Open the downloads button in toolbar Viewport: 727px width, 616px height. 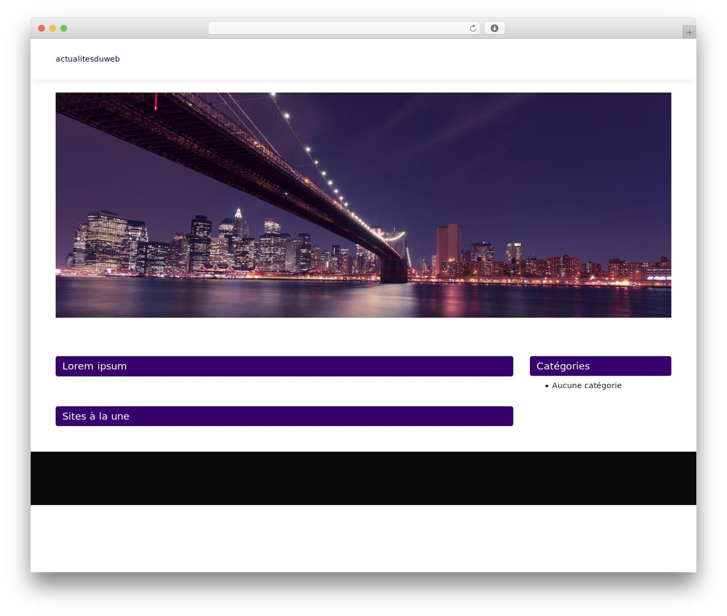point(494,28)
